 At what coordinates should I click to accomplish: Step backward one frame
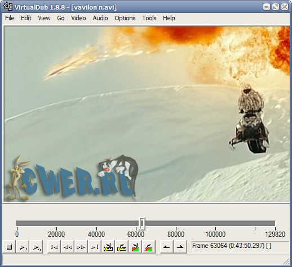68,247
